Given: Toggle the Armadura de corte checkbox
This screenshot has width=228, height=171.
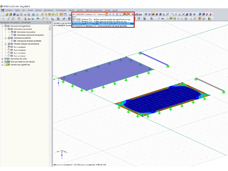Looking at the screenshot, I should (x=5, y=58).
